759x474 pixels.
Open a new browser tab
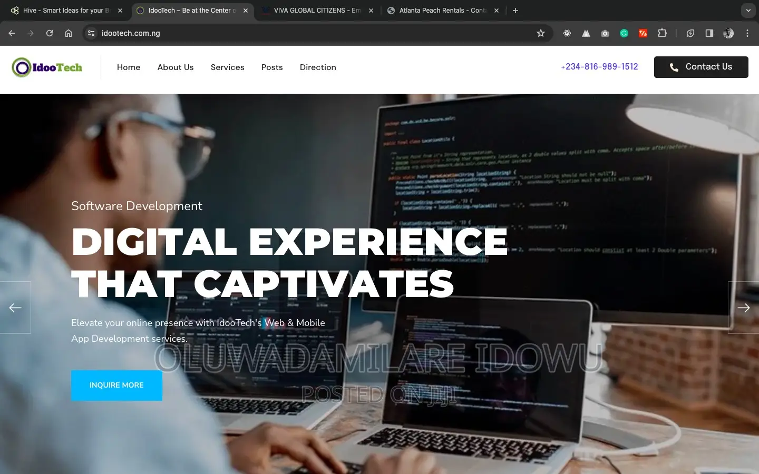(515, 11)
